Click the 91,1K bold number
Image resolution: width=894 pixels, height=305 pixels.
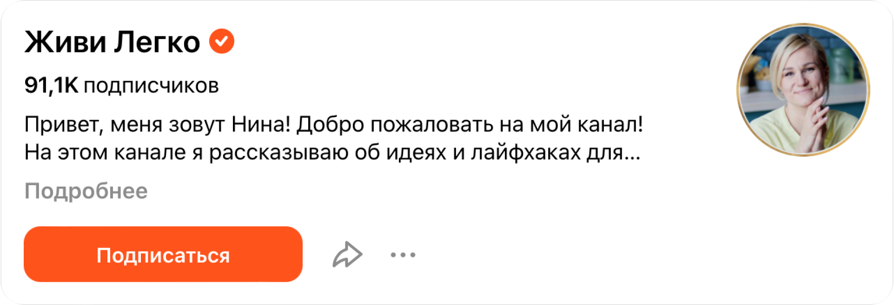51,85
